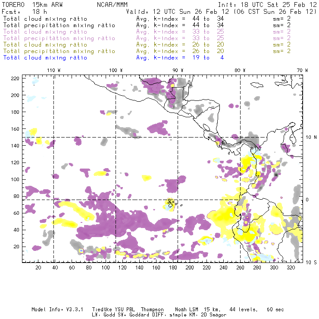Select olive "Total cloud mixing ratio" legend label
319x319 pixels.
(45, 44)
